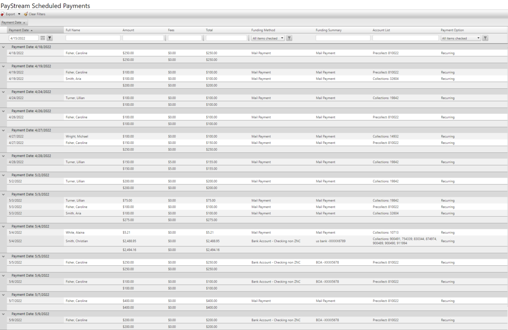Click 'Recurring' in the White, Alaina row
The width and height of the screenshot is (508, 330).
coord(447,233)
